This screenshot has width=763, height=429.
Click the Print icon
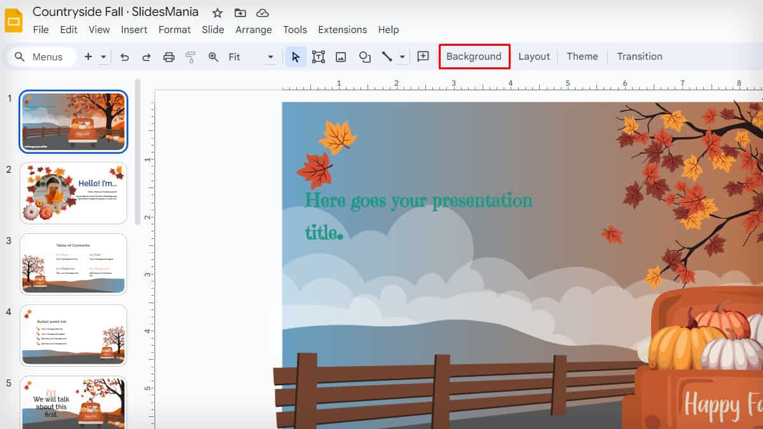pyautogui.click(x=168, y=57)
